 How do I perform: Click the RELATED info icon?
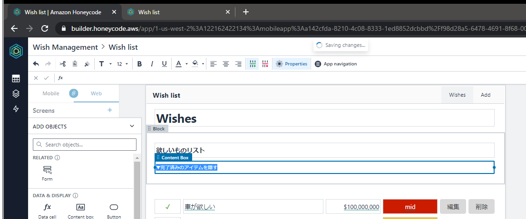click(57, 157)
